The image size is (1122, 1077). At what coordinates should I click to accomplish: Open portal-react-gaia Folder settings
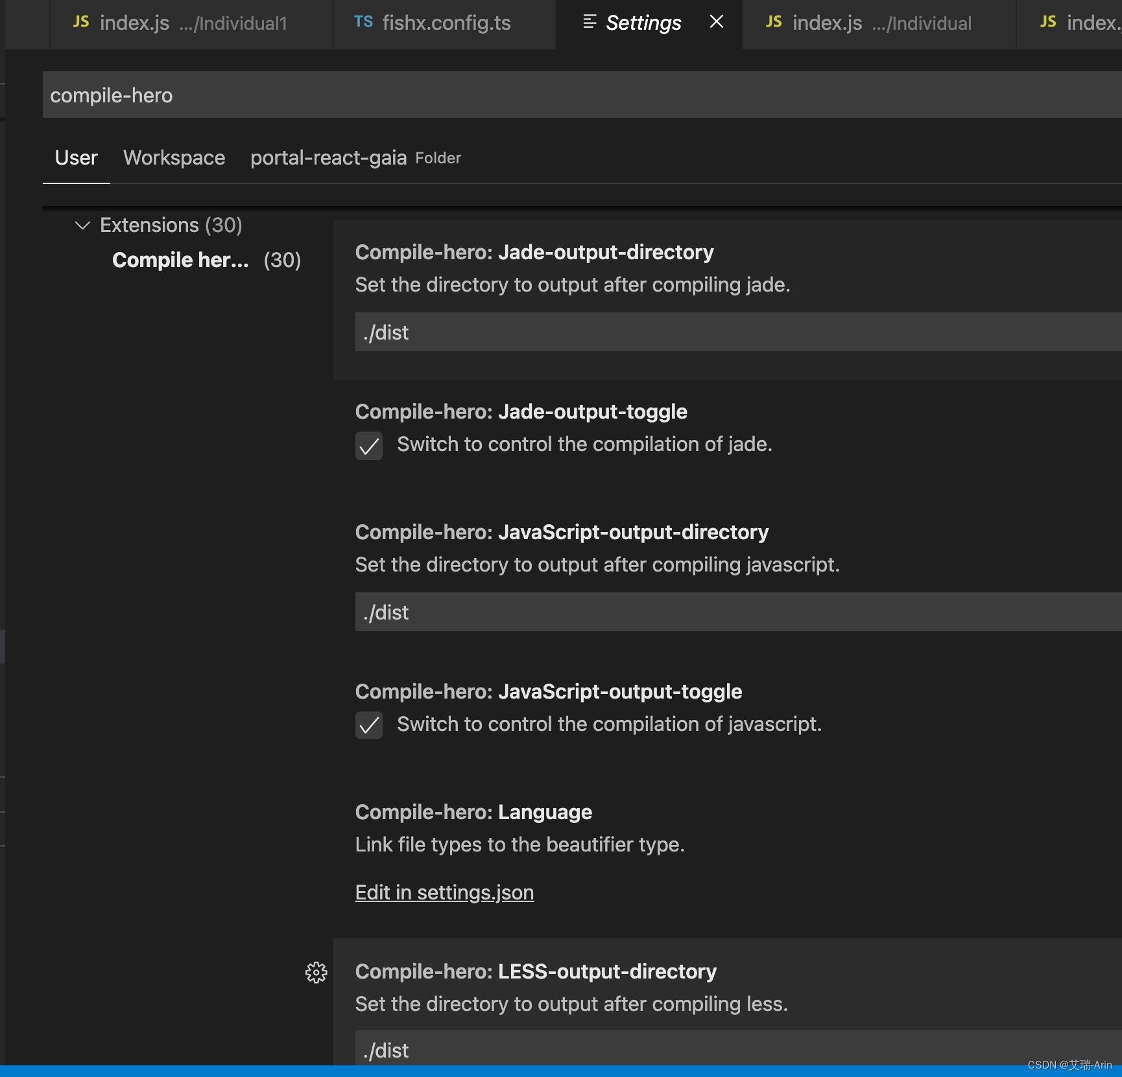[x=328, y=157]
